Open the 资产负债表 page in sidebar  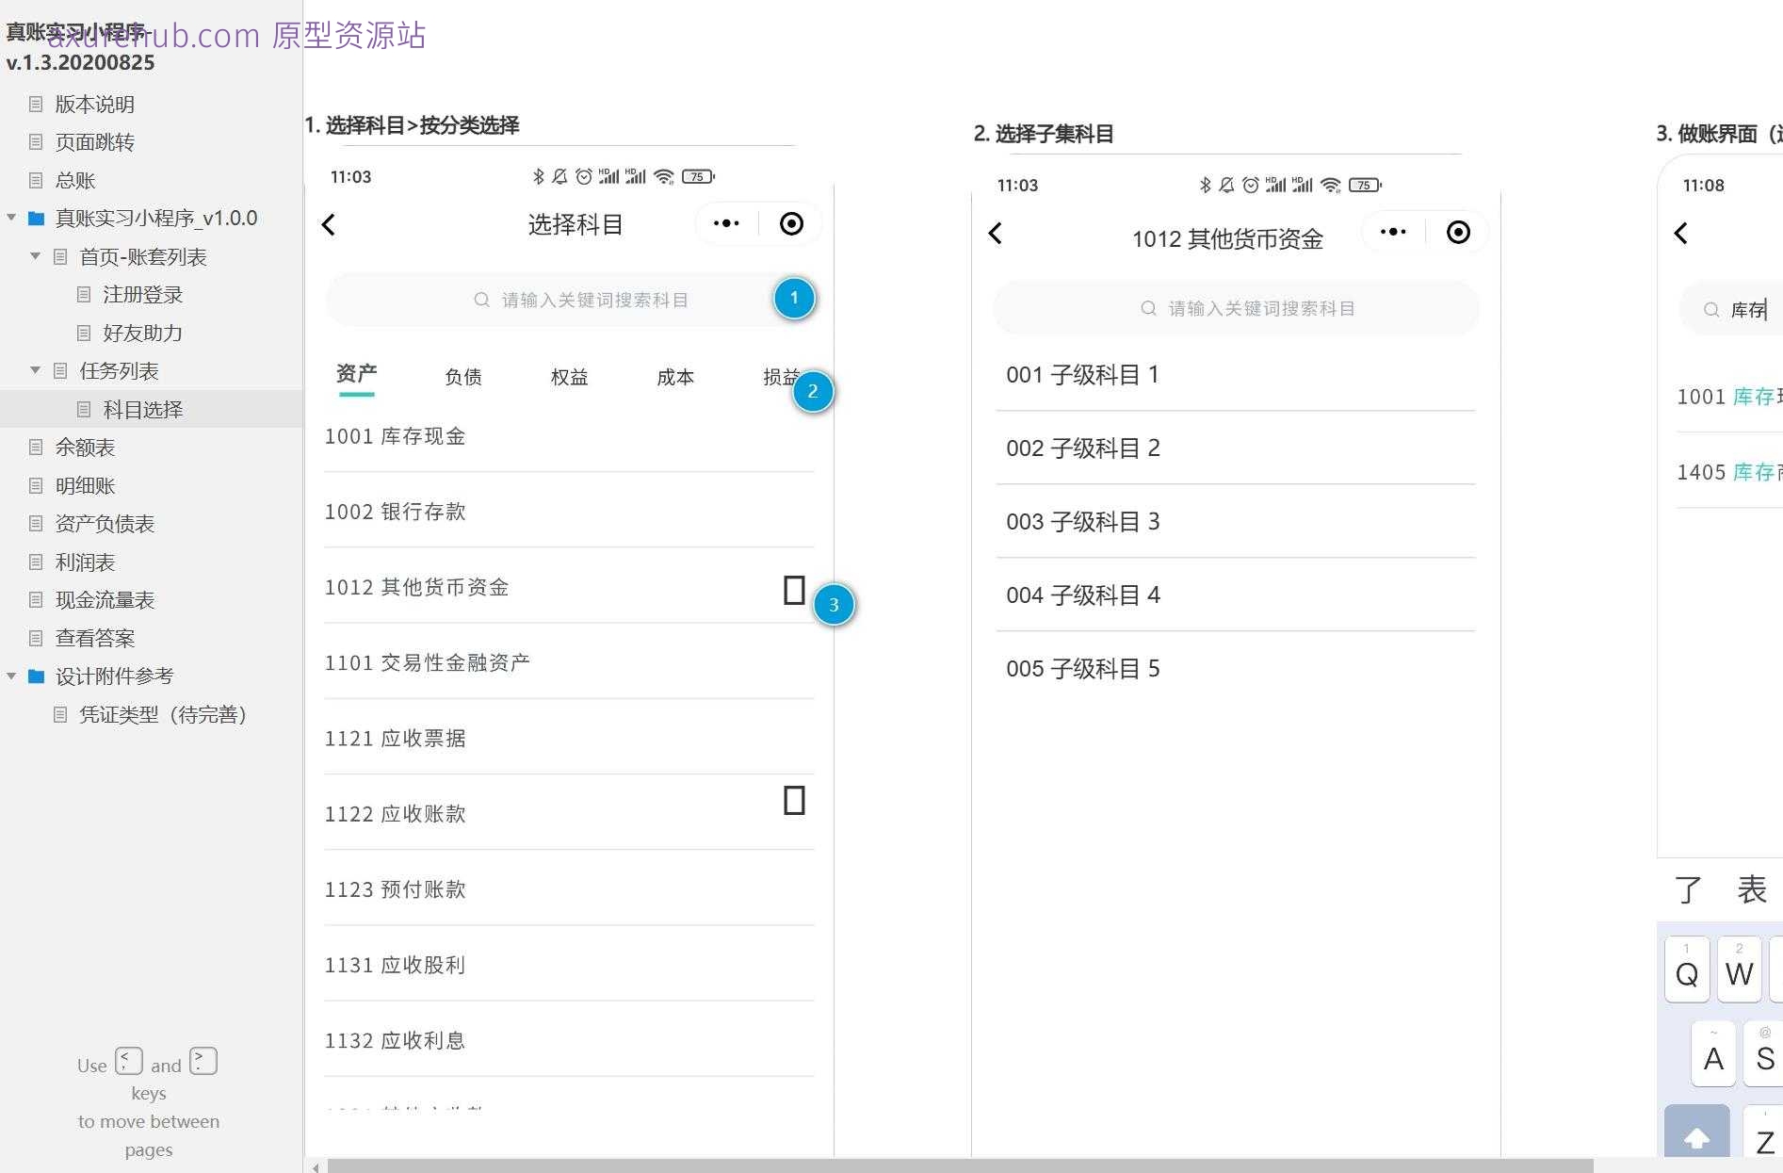(105, 524)
